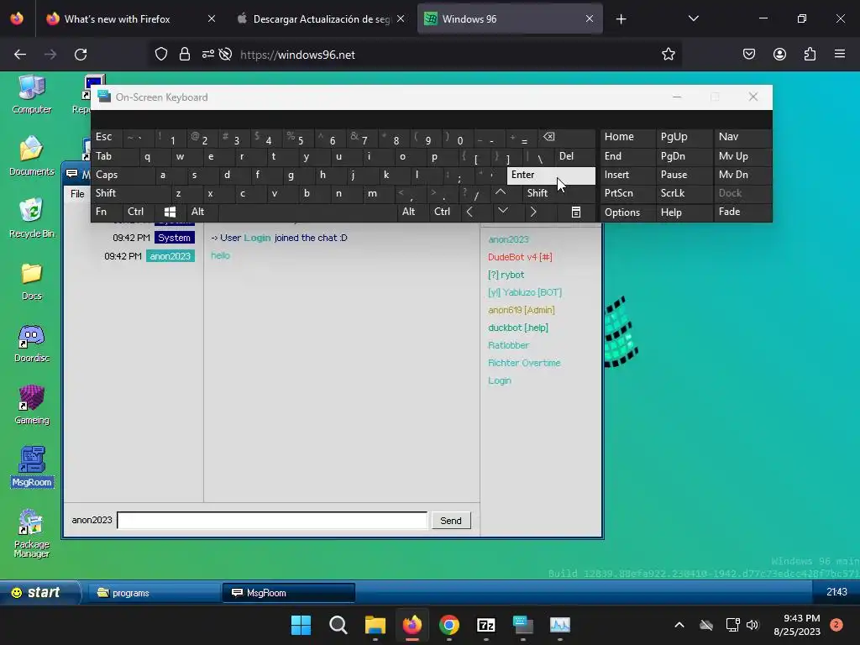Click the Mv Up key on the on-screen keyboard

[742, 156]
